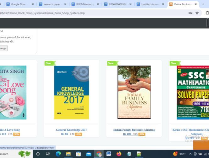Click the Windows taskbar search box
The height and width of the screenshot is (158, 209).
[16, 154]
